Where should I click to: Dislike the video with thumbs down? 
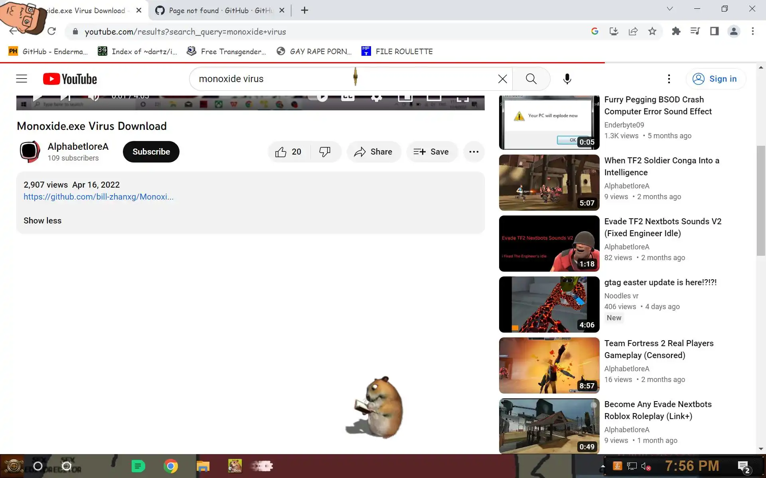tap(325, 152)
